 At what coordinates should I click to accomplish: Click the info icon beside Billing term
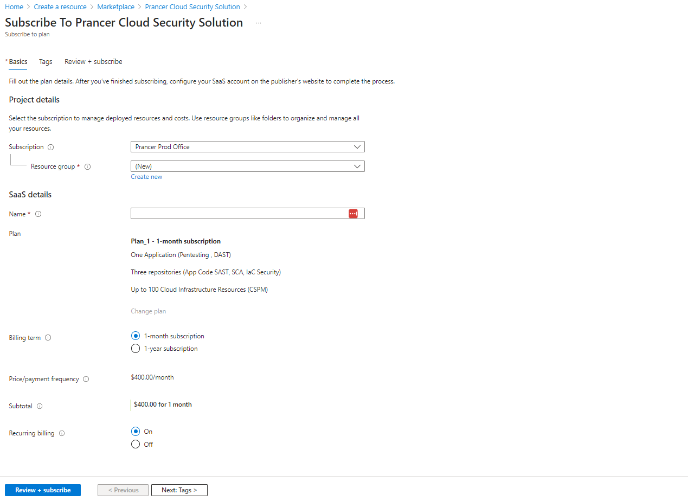click(48, 338)
